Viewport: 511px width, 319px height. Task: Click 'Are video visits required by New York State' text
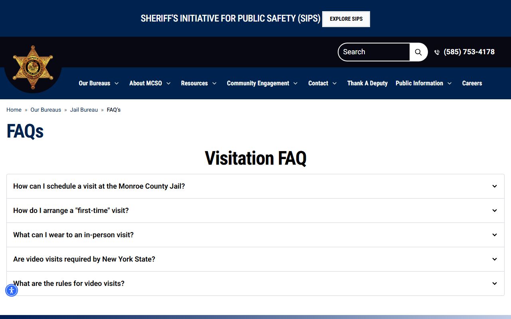click(84, 259)
